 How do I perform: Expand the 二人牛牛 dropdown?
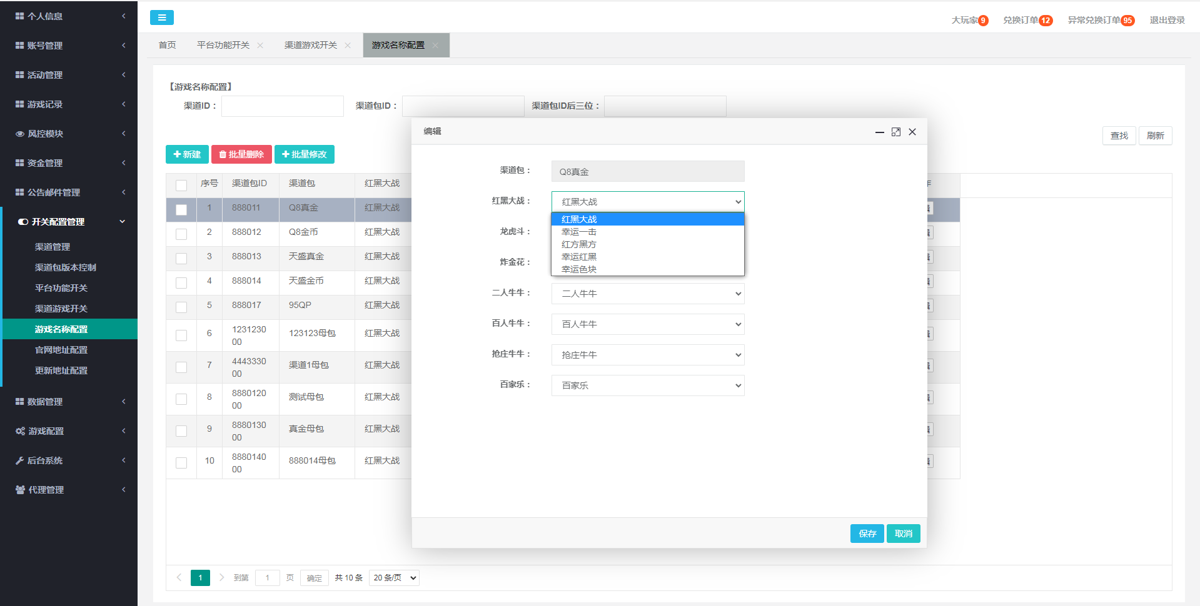[647, 294]
